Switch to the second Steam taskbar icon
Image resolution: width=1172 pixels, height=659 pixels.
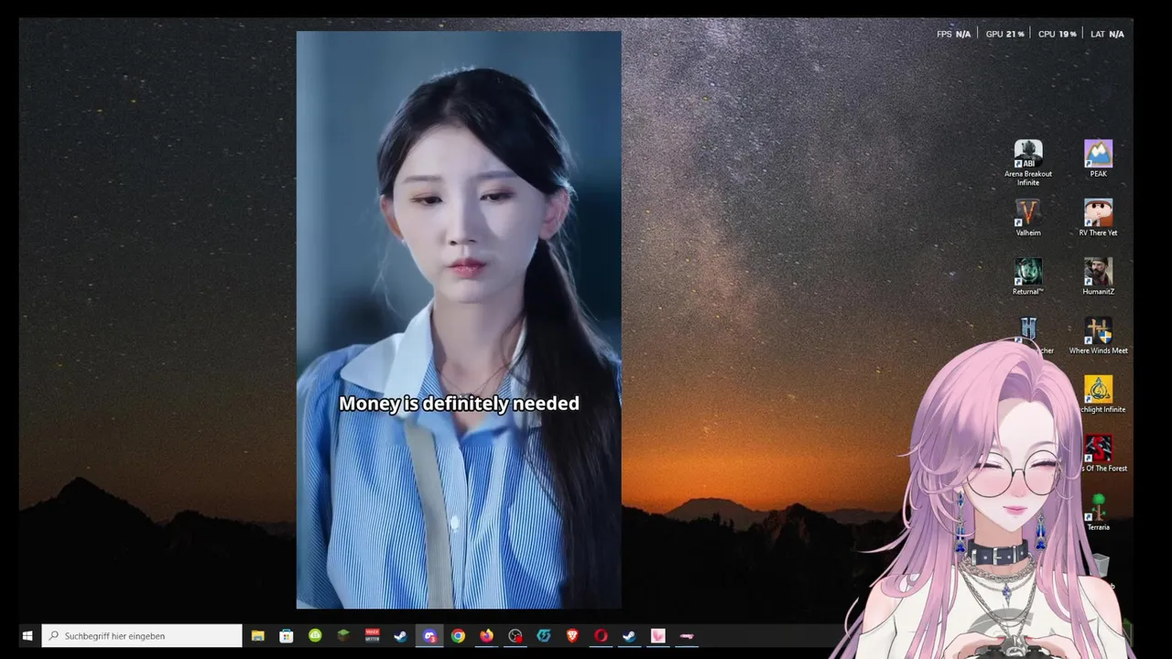click(629, 635)
